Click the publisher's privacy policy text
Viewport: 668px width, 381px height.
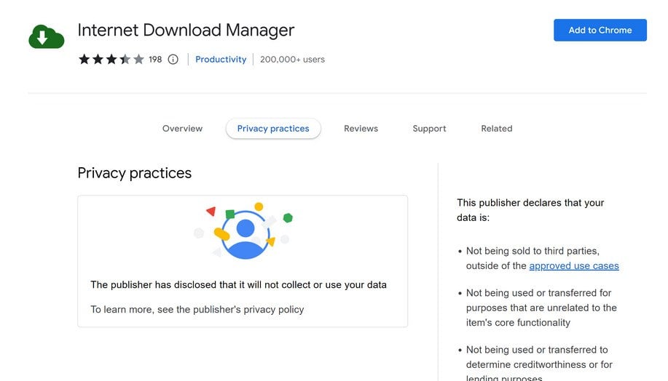tap(197, 309)
